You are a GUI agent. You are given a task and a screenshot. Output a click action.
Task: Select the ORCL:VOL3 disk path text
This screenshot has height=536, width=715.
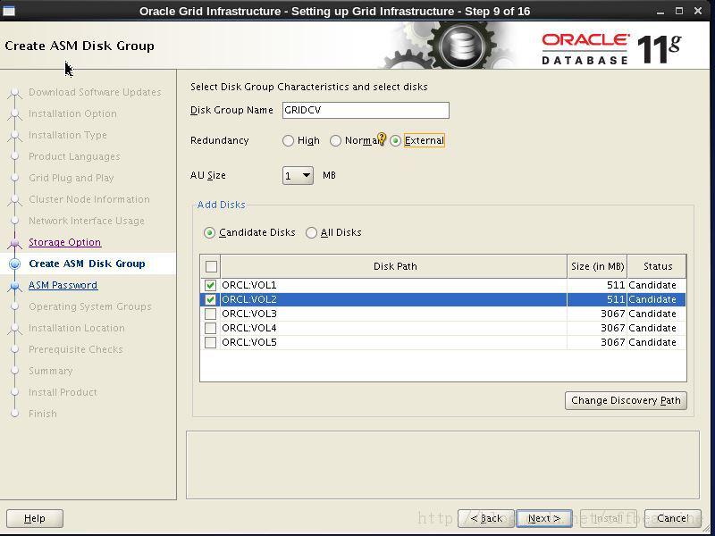pyautogui.click(x=249, y=314)
